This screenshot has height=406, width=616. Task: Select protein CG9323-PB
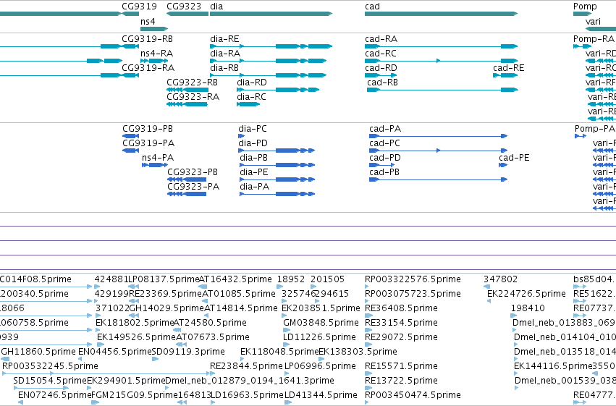(193, 172)
